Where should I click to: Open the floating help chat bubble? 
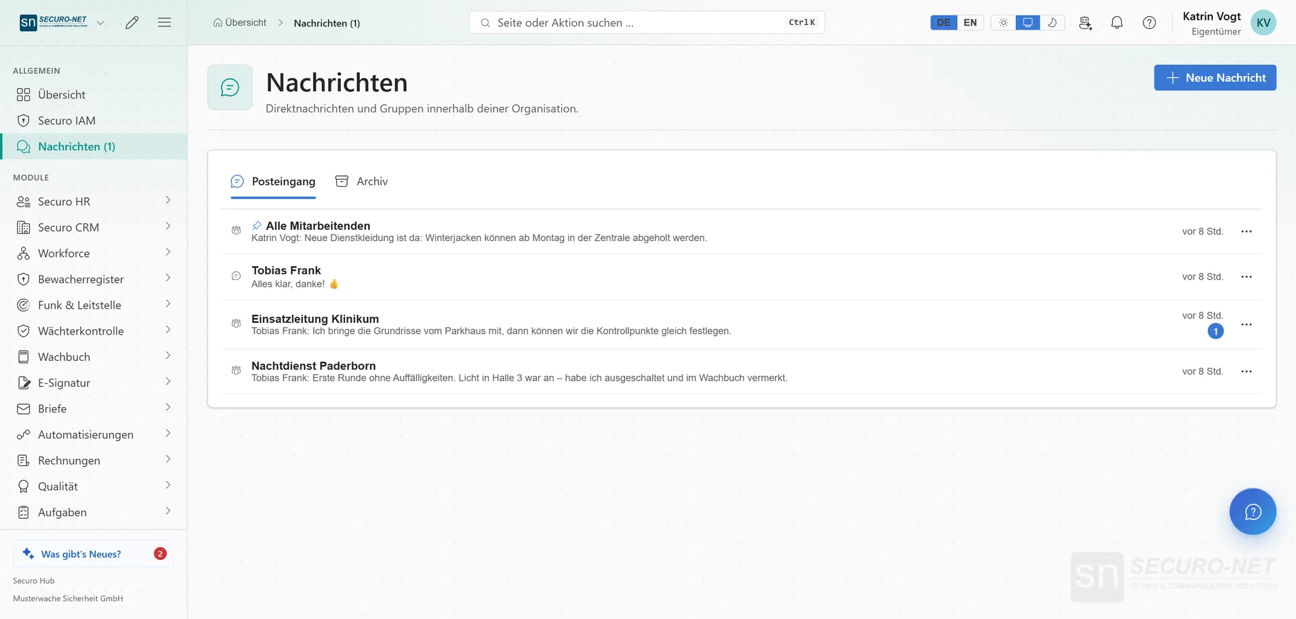[x=1253, y=511]
